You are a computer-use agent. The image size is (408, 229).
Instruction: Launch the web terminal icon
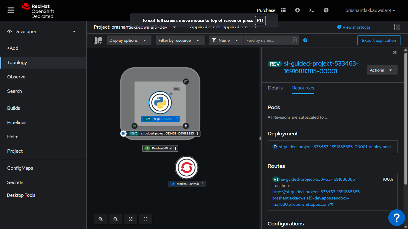point(312,10)
